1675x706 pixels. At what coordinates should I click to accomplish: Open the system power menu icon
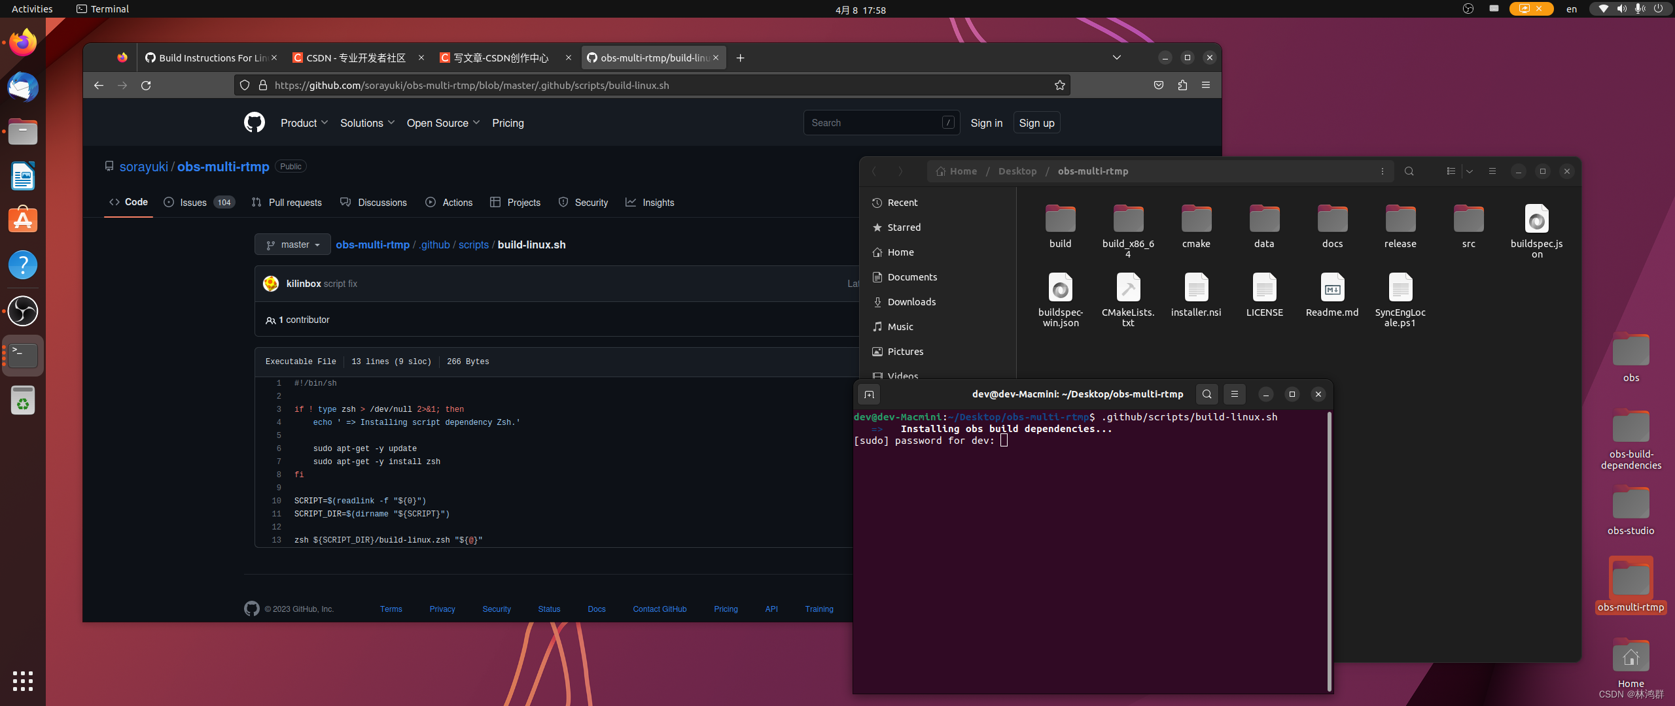(1658, 9)
